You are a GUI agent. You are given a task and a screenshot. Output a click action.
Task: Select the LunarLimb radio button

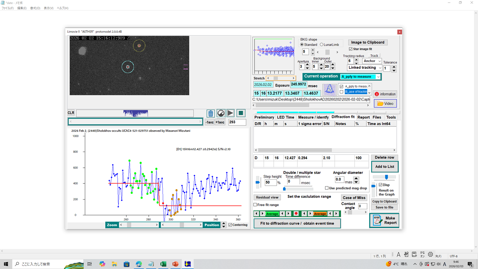point(322,45)
